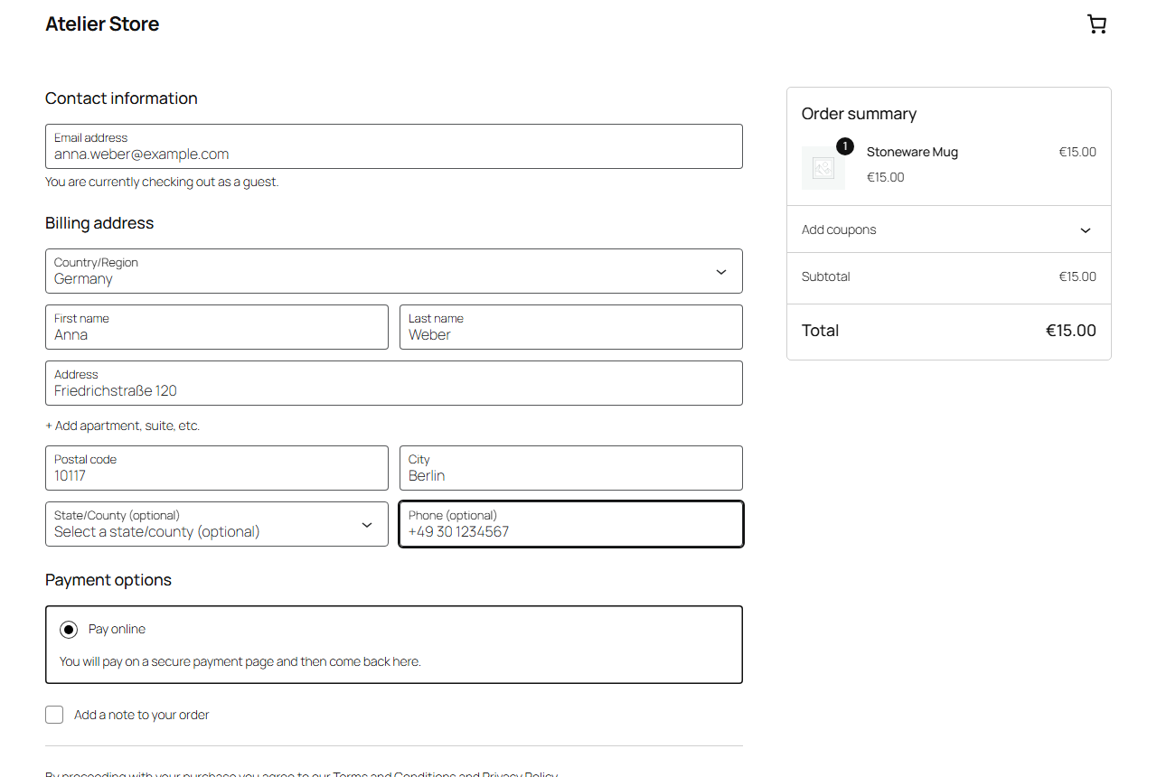
Task: Select the Pay online radio button
Action: tap(69, 630)
